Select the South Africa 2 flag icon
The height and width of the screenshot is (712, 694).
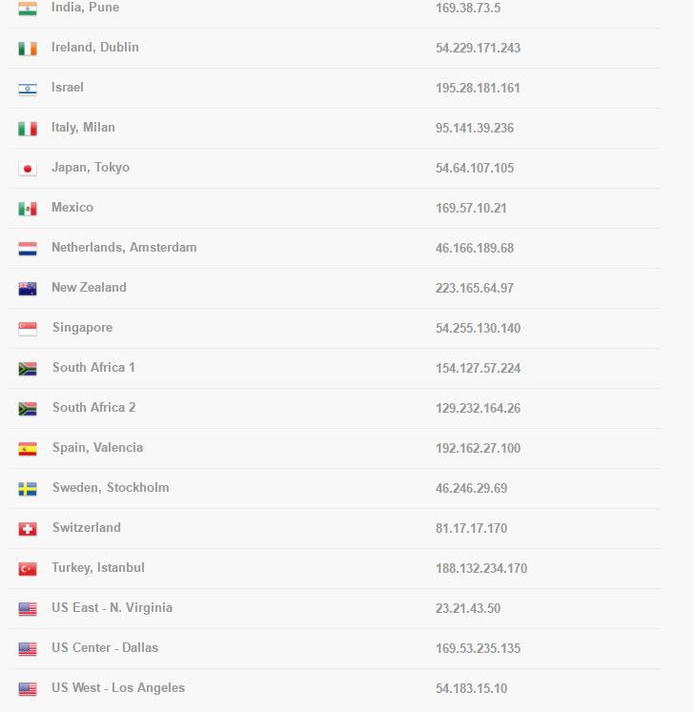(28, 409)
